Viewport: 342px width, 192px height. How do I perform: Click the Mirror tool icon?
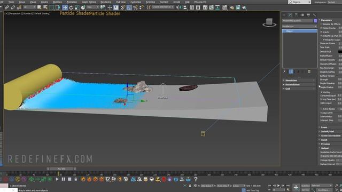tap(178, 7)
